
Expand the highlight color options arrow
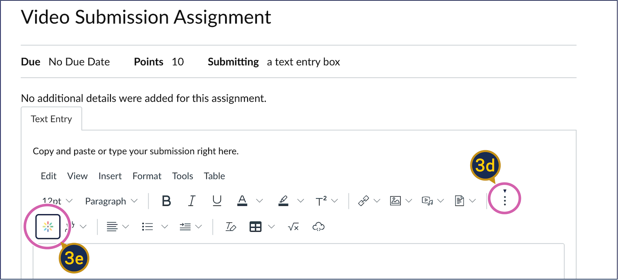pyautogui.click(x=301, y=201)
